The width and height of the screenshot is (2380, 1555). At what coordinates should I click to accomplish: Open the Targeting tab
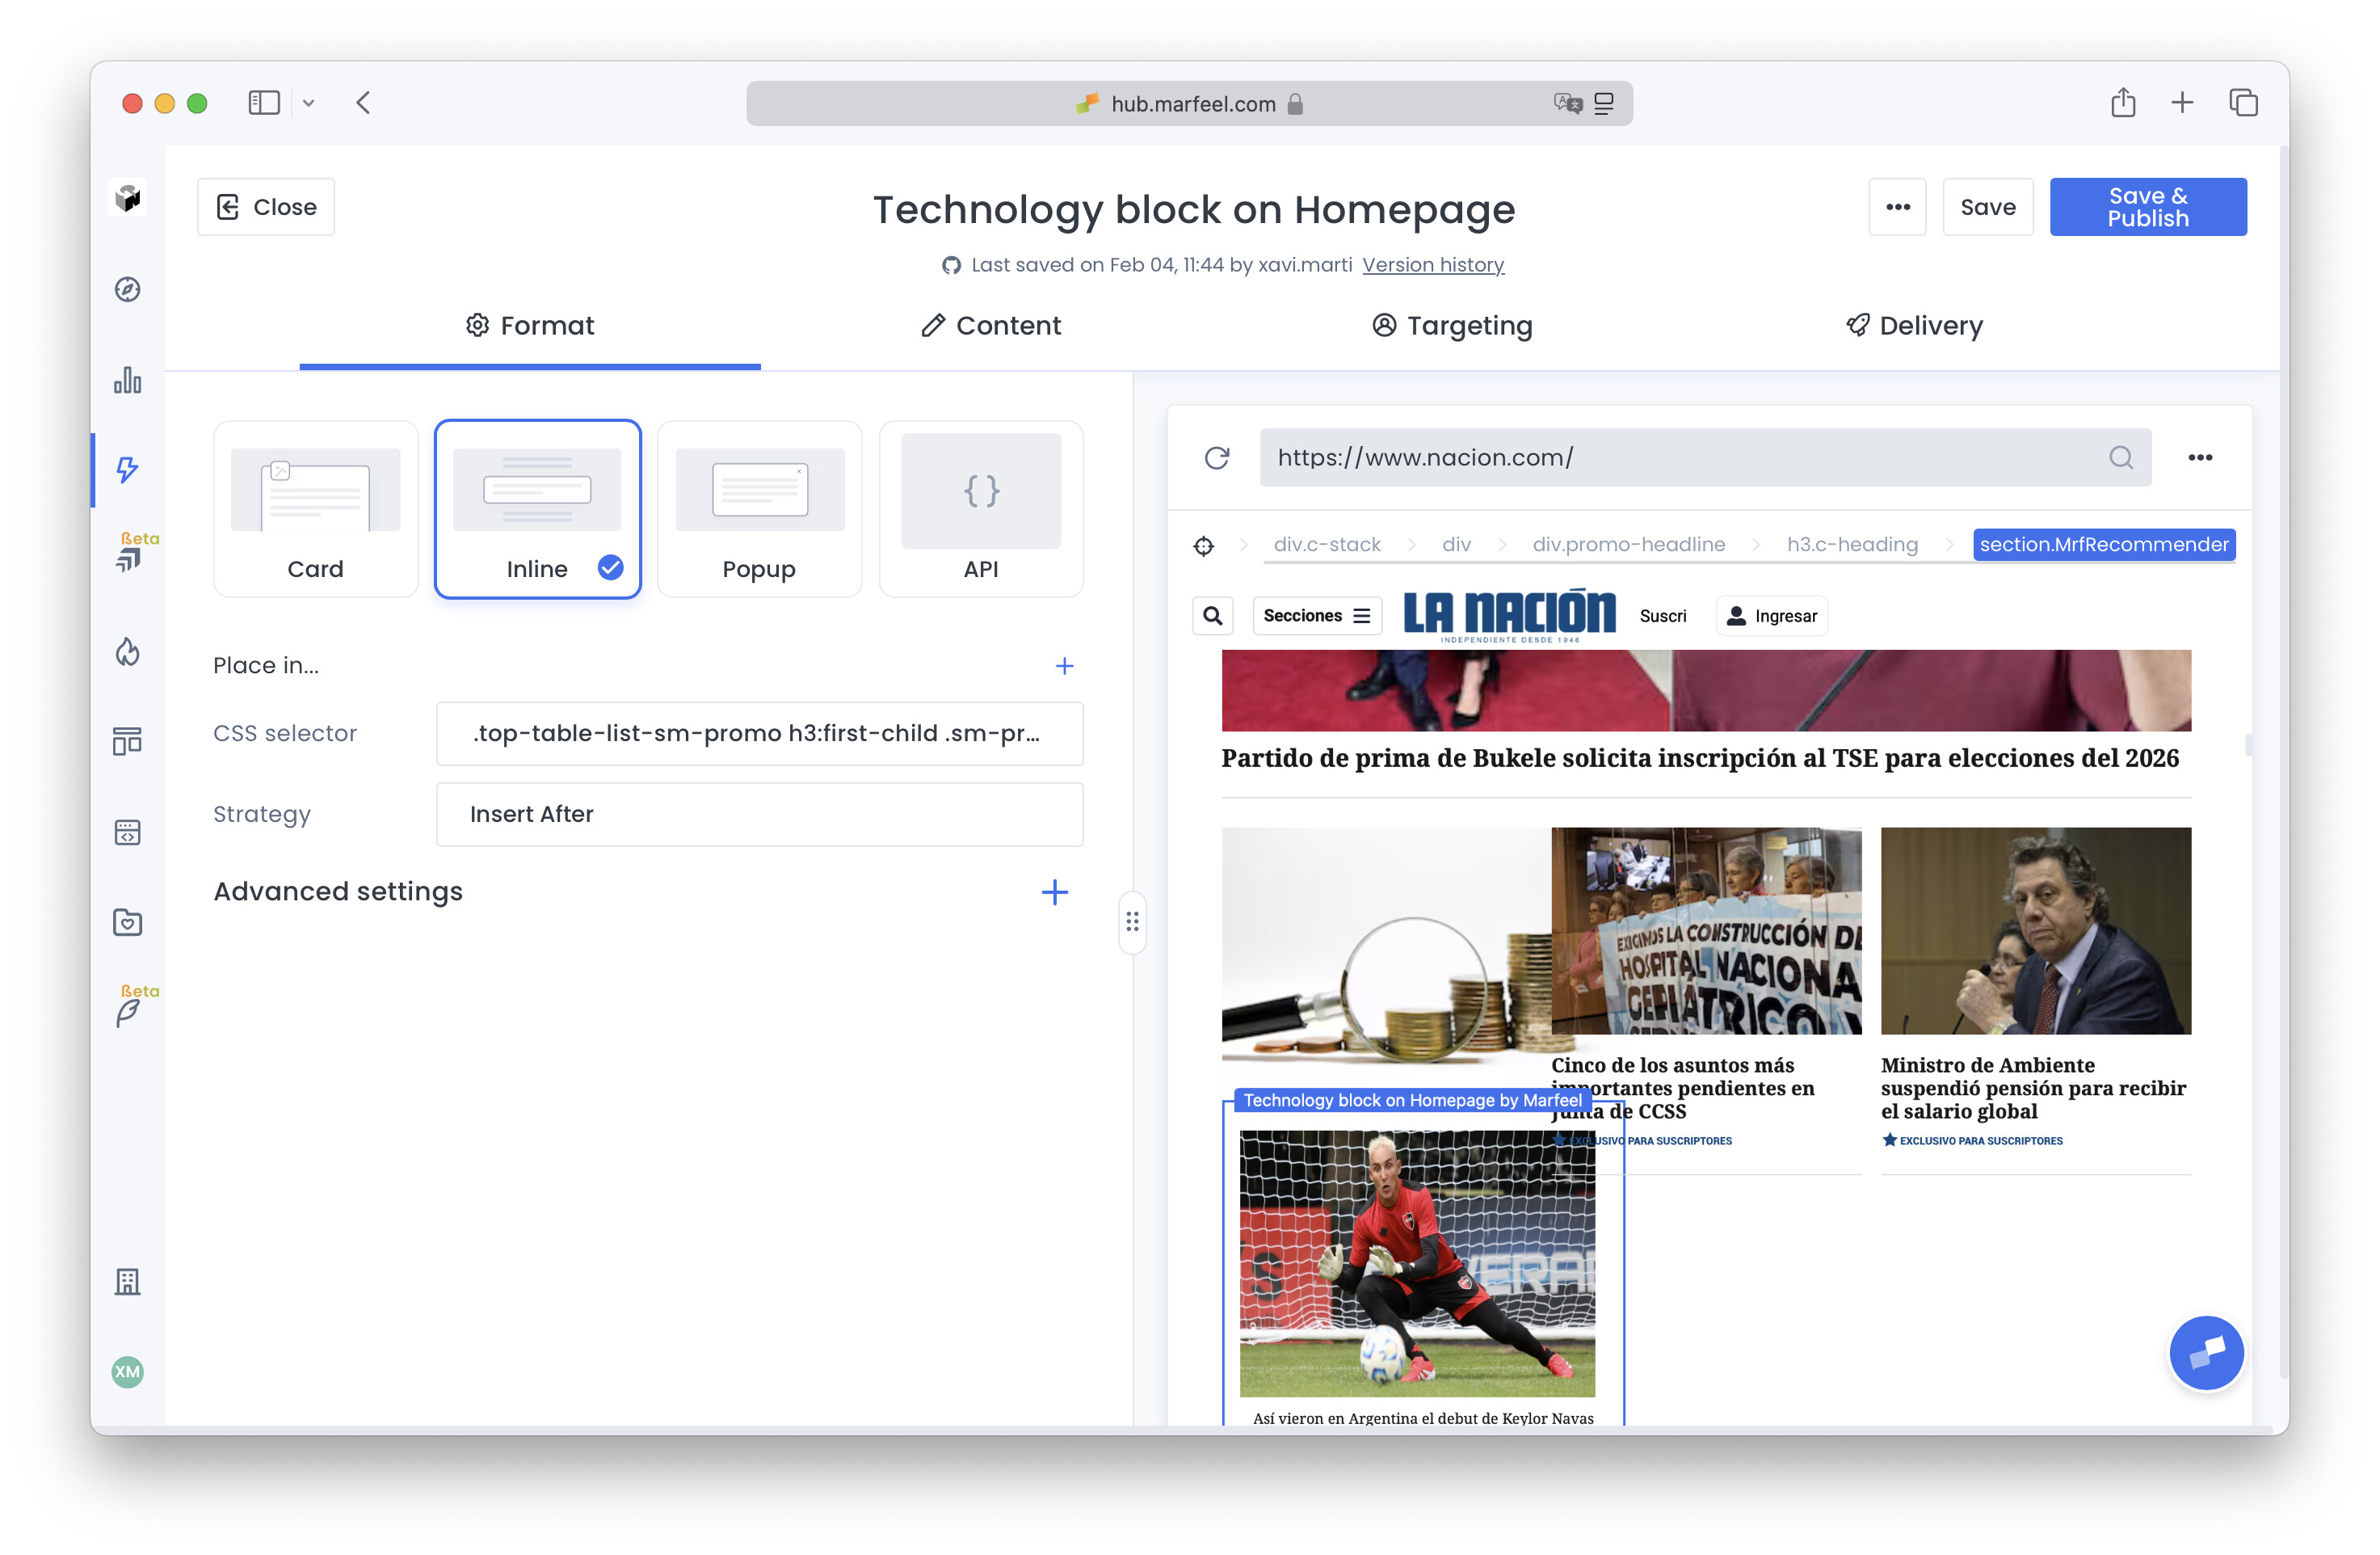(1452, 325)
